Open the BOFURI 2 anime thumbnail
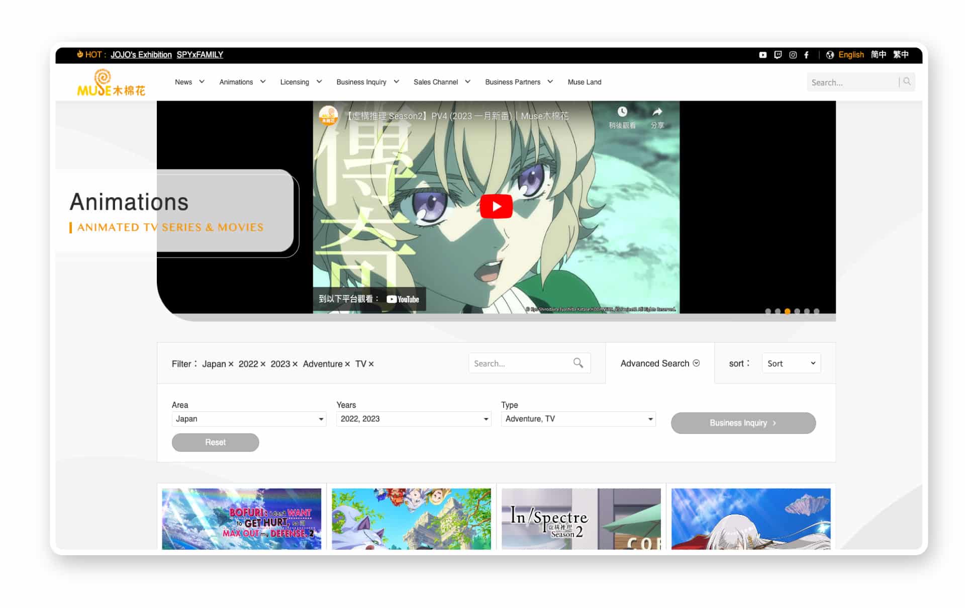Image resolution: width=965 pixels, height=608 pixels. click(241, 518)
